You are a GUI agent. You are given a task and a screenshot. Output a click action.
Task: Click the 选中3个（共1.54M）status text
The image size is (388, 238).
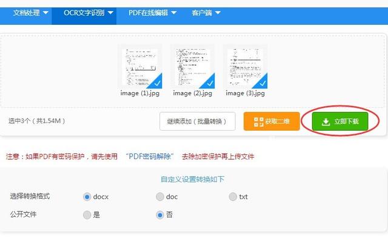(37, 121)
